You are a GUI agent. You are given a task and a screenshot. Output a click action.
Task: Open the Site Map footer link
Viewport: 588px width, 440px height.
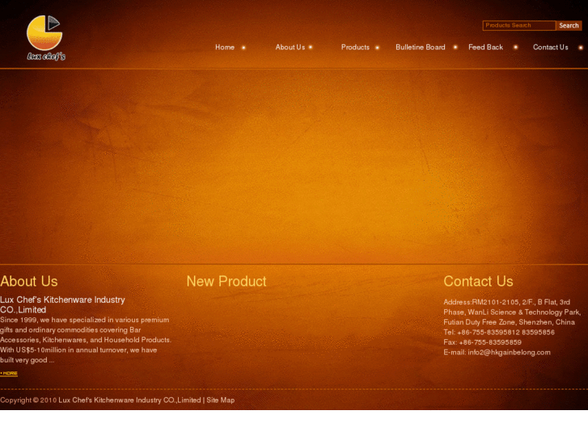click(221, 400)
